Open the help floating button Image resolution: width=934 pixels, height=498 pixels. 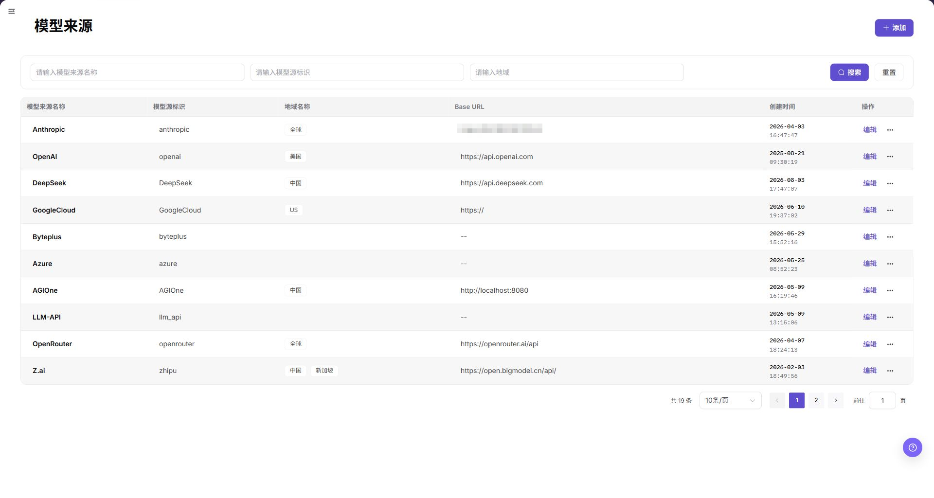click(912, 447)
